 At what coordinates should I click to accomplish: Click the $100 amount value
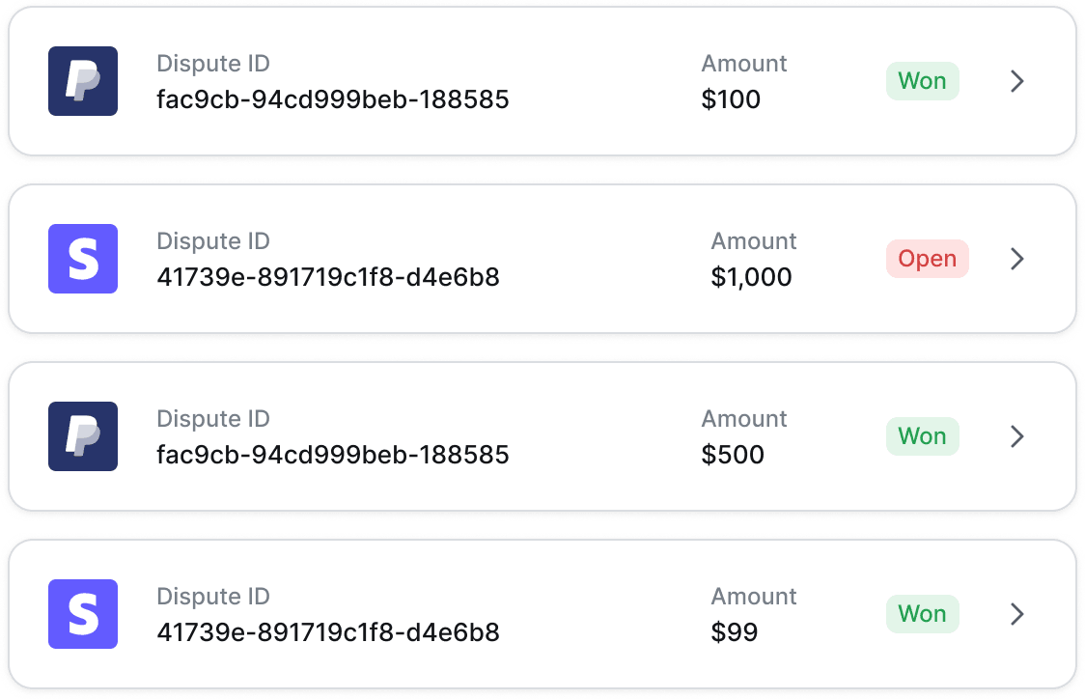pyautogui.click(x=731, y=99)
